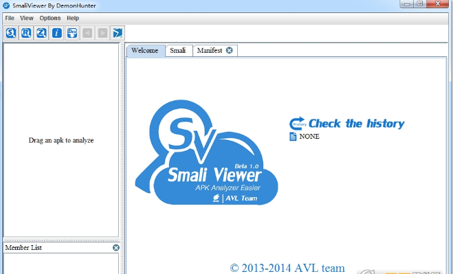Screen dimensions: 453x274
Task: Open the blue info 'i' toolbar icon
Action: tap(57, 33)
